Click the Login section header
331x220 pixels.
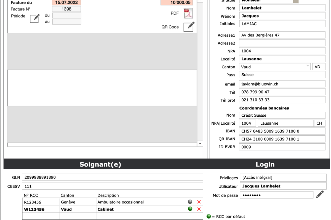tap(265, 164)
